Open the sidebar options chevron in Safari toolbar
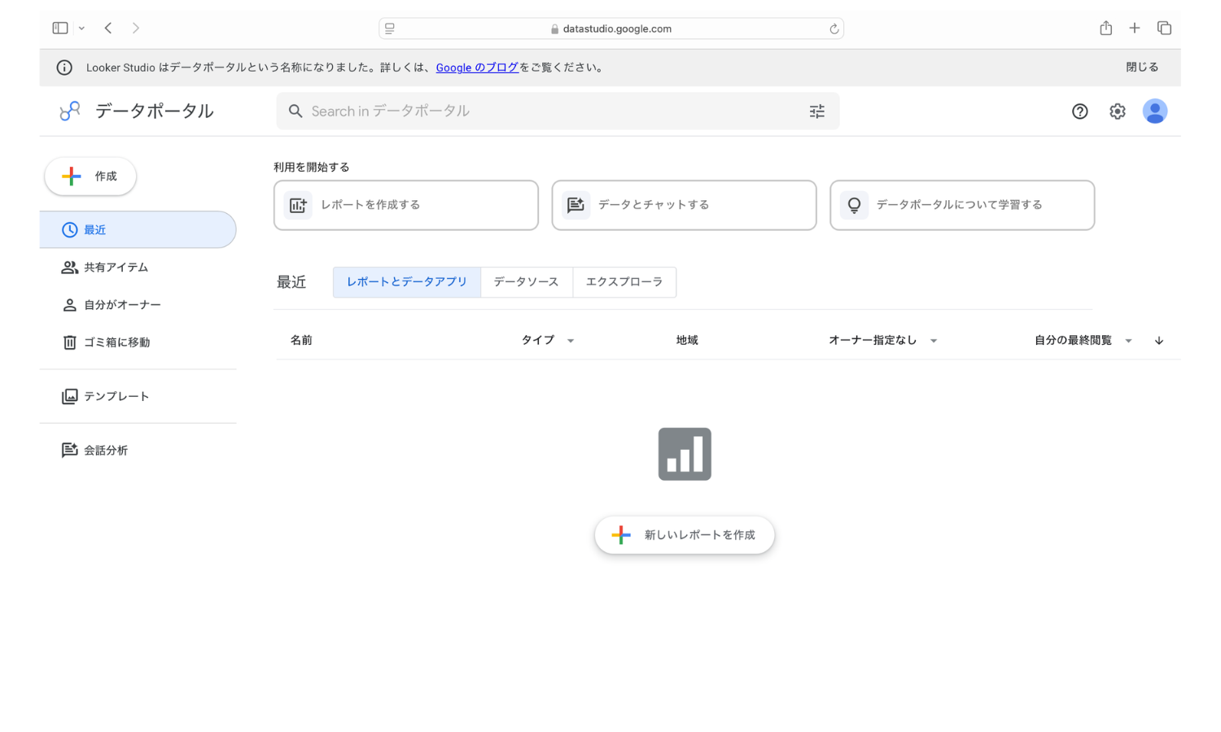Screen dimensions: 1221x732 (x=81, y=28)
